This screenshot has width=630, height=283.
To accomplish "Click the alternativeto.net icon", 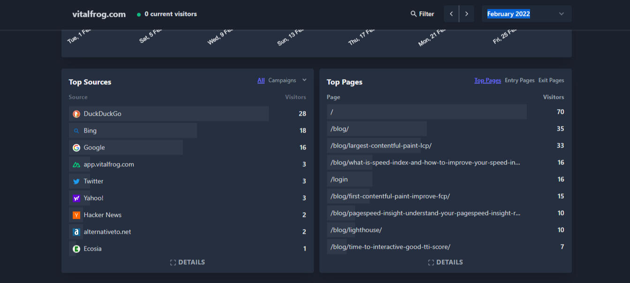I will (76, 232).
